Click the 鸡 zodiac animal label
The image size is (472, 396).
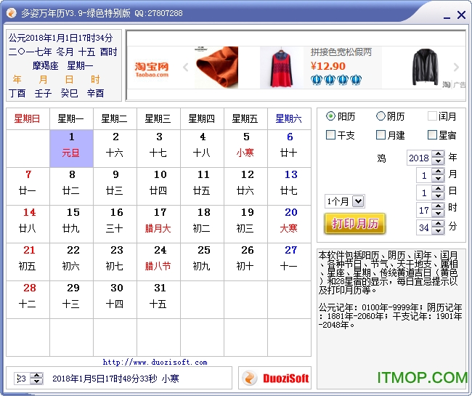[381, 158]
